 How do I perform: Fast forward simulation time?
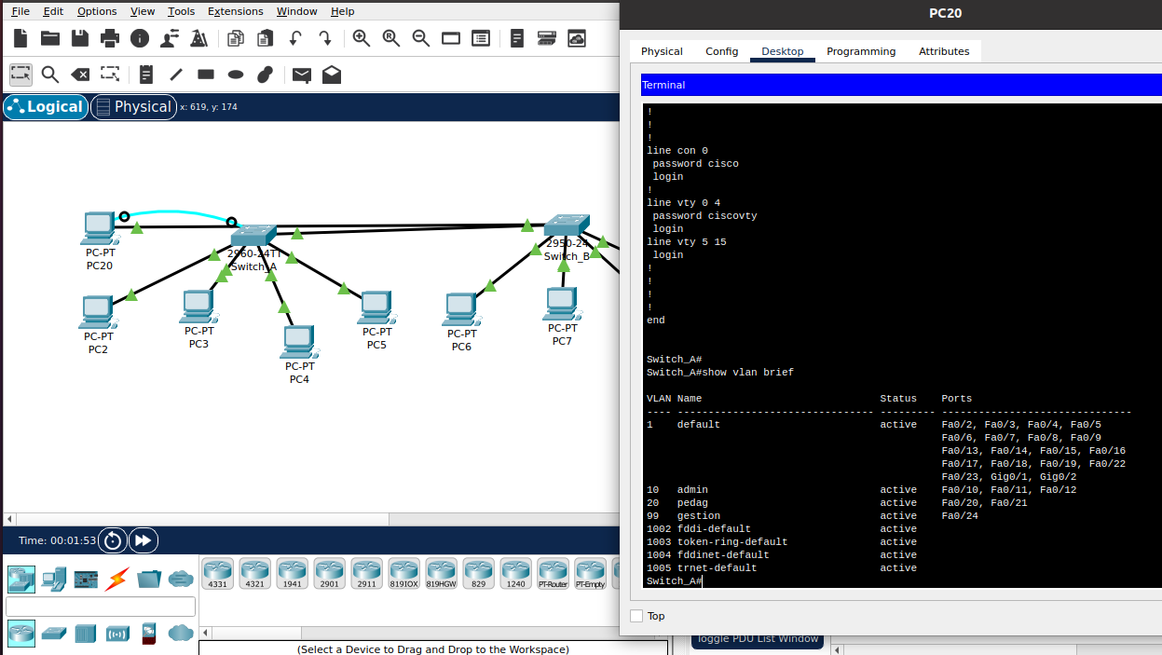(x=143, y=540)
